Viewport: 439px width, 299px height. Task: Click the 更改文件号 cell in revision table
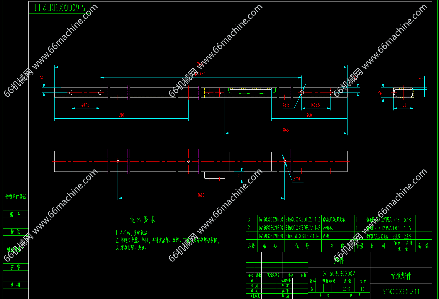(x=273, y=276)
